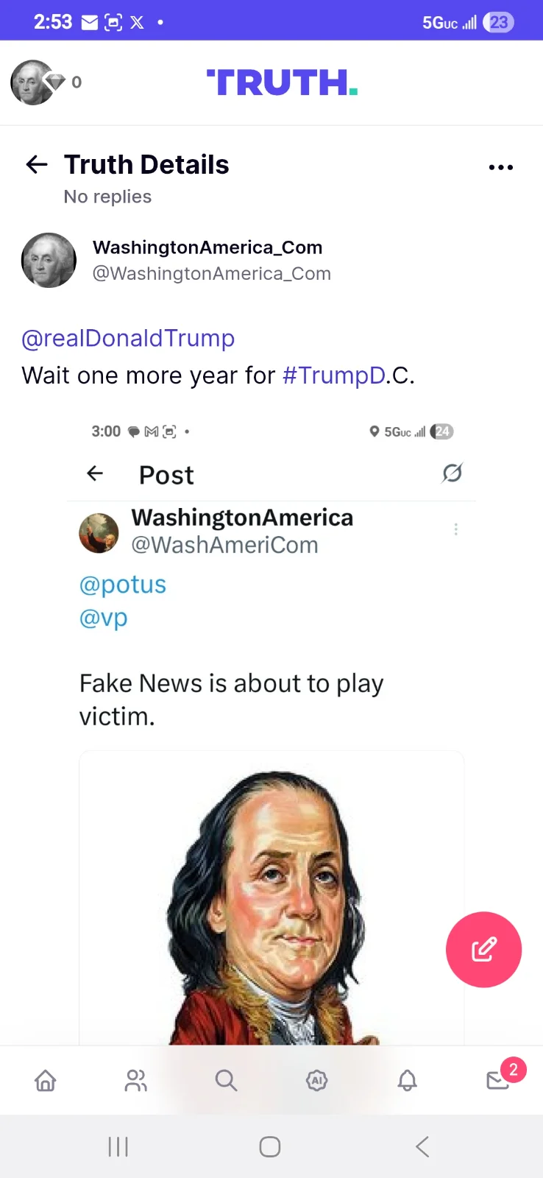Go to the Home feed tab
This screenshot has width=543, height=1178.
(46, 1080)
